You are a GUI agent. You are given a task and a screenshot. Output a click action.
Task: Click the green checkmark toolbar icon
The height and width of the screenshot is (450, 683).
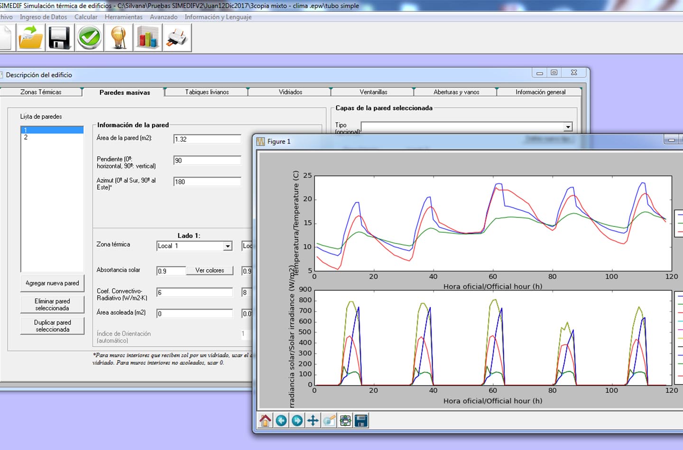point(89,37)
